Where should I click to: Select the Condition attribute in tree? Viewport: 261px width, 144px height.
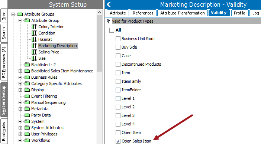[x=47, y=33]
